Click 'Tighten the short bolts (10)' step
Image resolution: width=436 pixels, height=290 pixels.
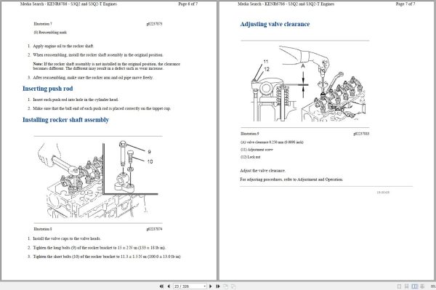coord(107,257)
